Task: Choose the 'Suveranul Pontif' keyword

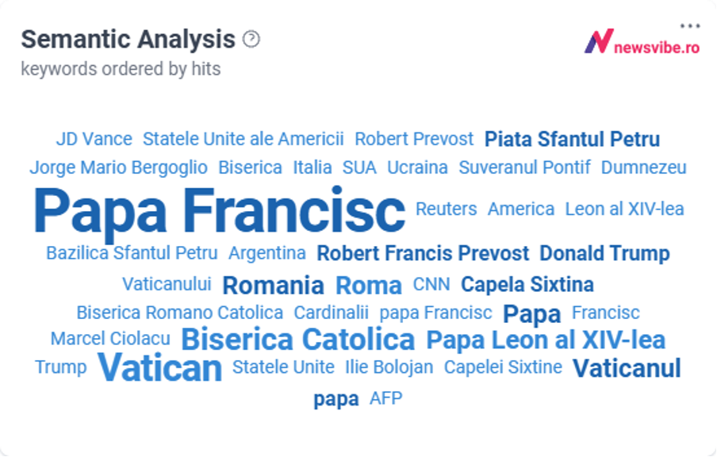Action: (x=524, y=167)
